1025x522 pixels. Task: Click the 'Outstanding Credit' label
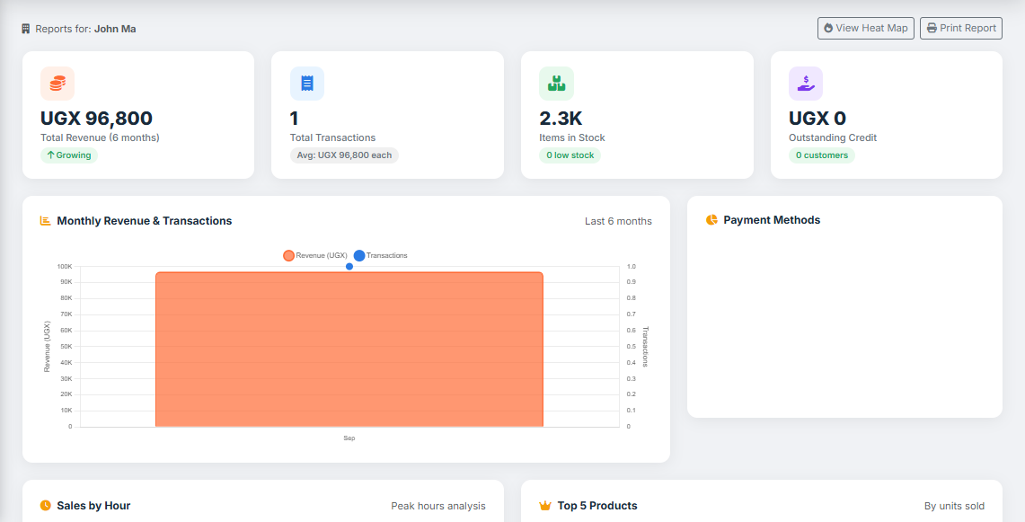pos(833,138)
